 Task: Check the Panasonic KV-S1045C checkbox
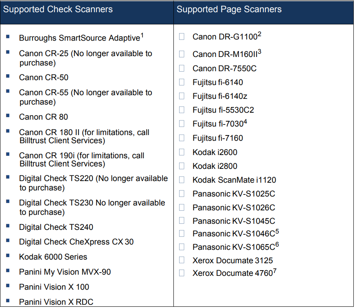[182, 221]
